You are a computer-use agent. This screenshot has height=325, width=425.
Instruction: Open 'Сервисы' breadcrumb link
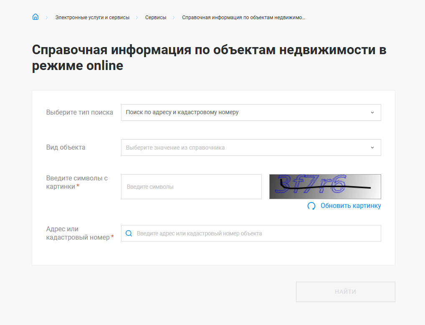[x=156, y=17]
